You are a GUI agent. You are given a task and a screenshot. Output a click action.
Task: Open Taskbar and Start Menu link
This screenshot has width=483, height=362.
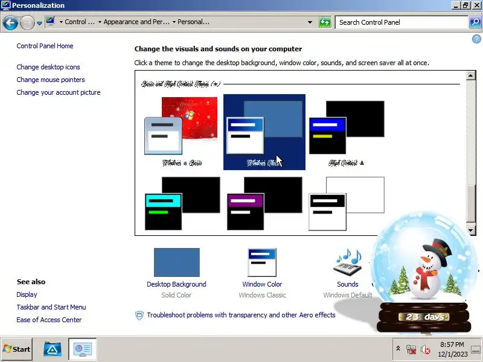click(x=51, y=307)
